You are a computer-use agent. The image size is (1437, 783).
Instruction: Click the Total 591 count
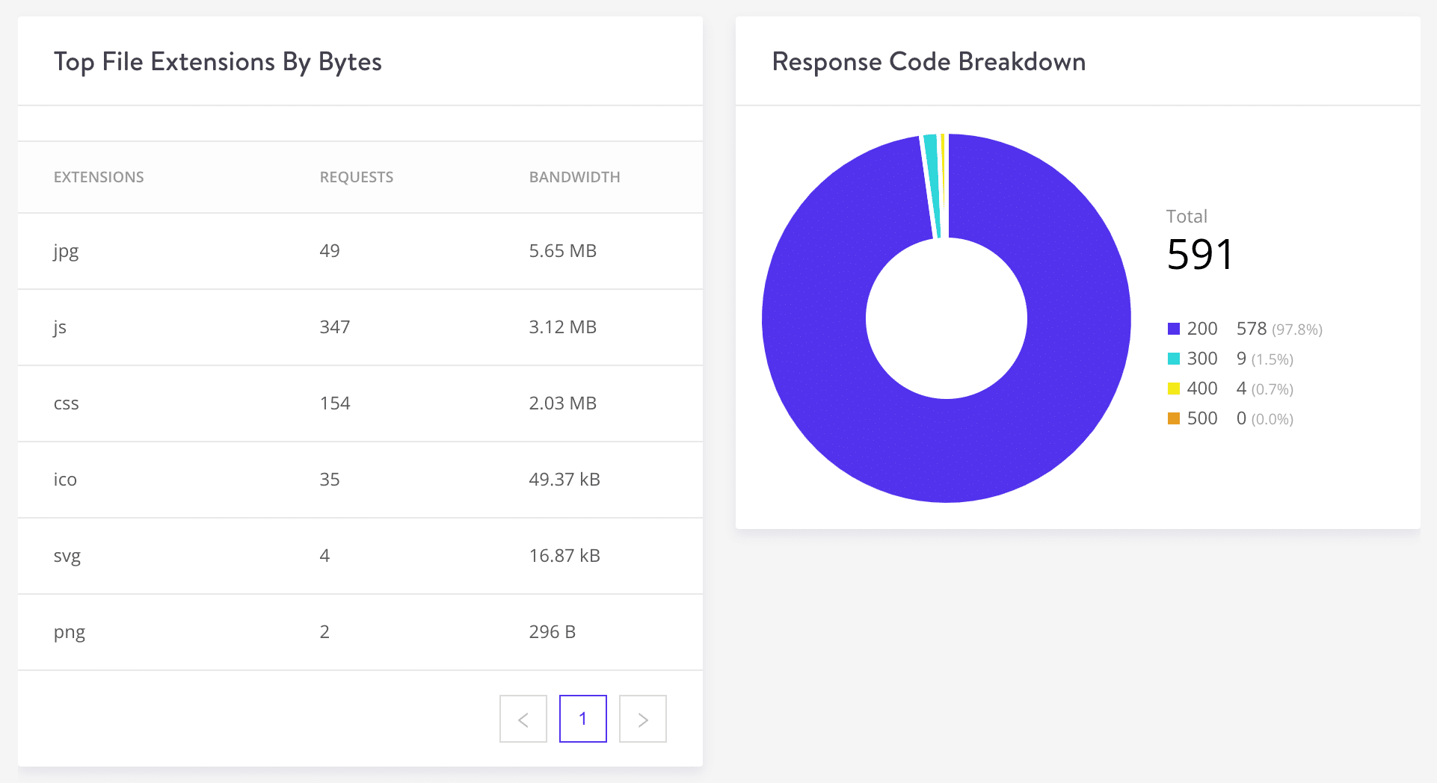[1199, 254]
